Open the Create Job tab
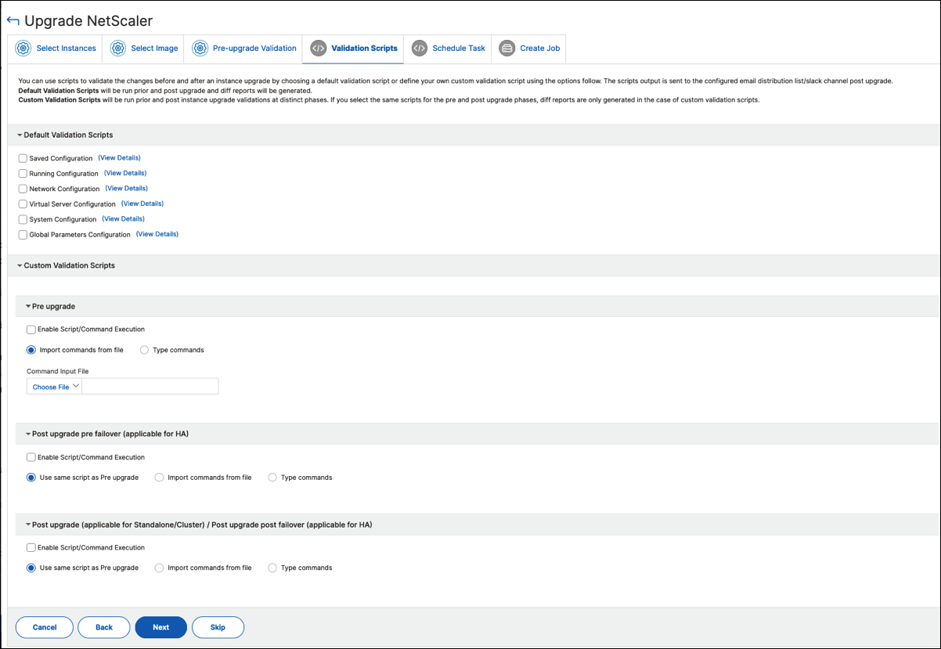 [528, 48]
